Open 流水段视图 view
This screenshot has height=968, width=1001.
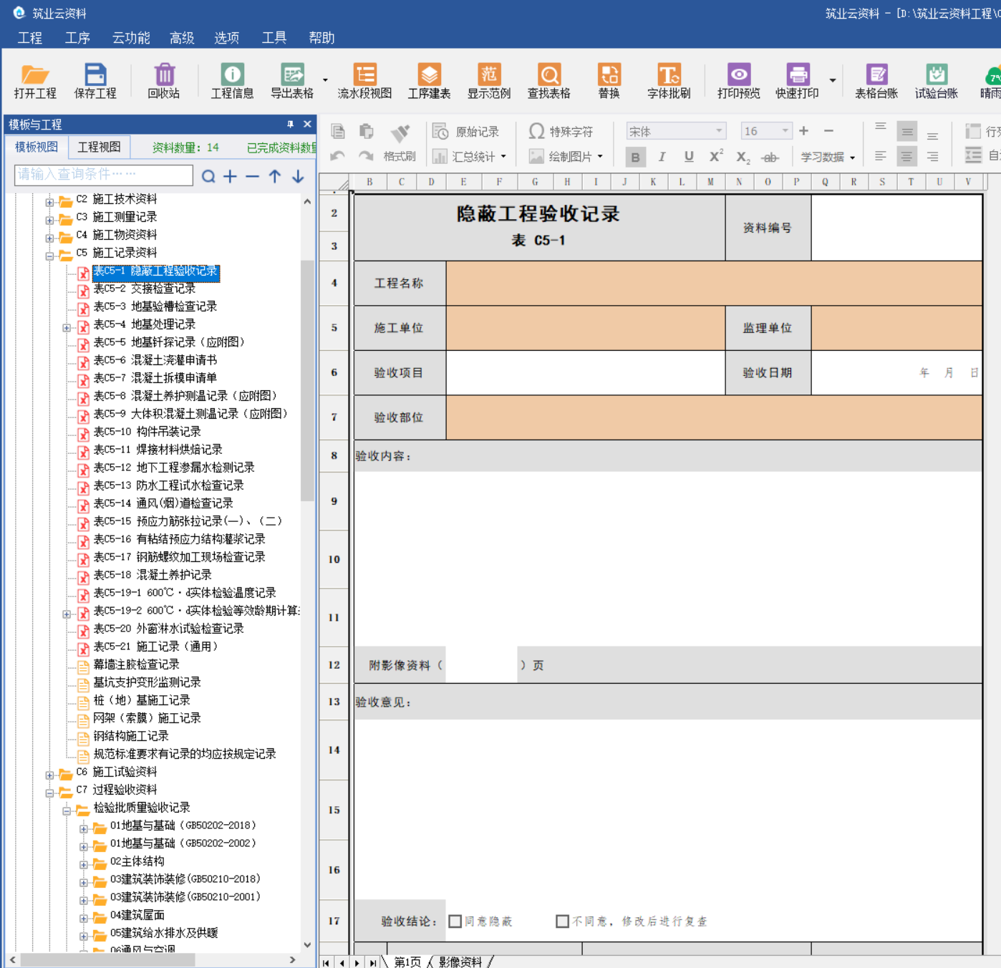364,81
